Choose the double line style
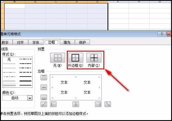The image size is (172, 121). 25,85
